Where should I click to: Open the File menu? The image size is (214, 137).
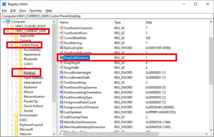tap(4, 11)
